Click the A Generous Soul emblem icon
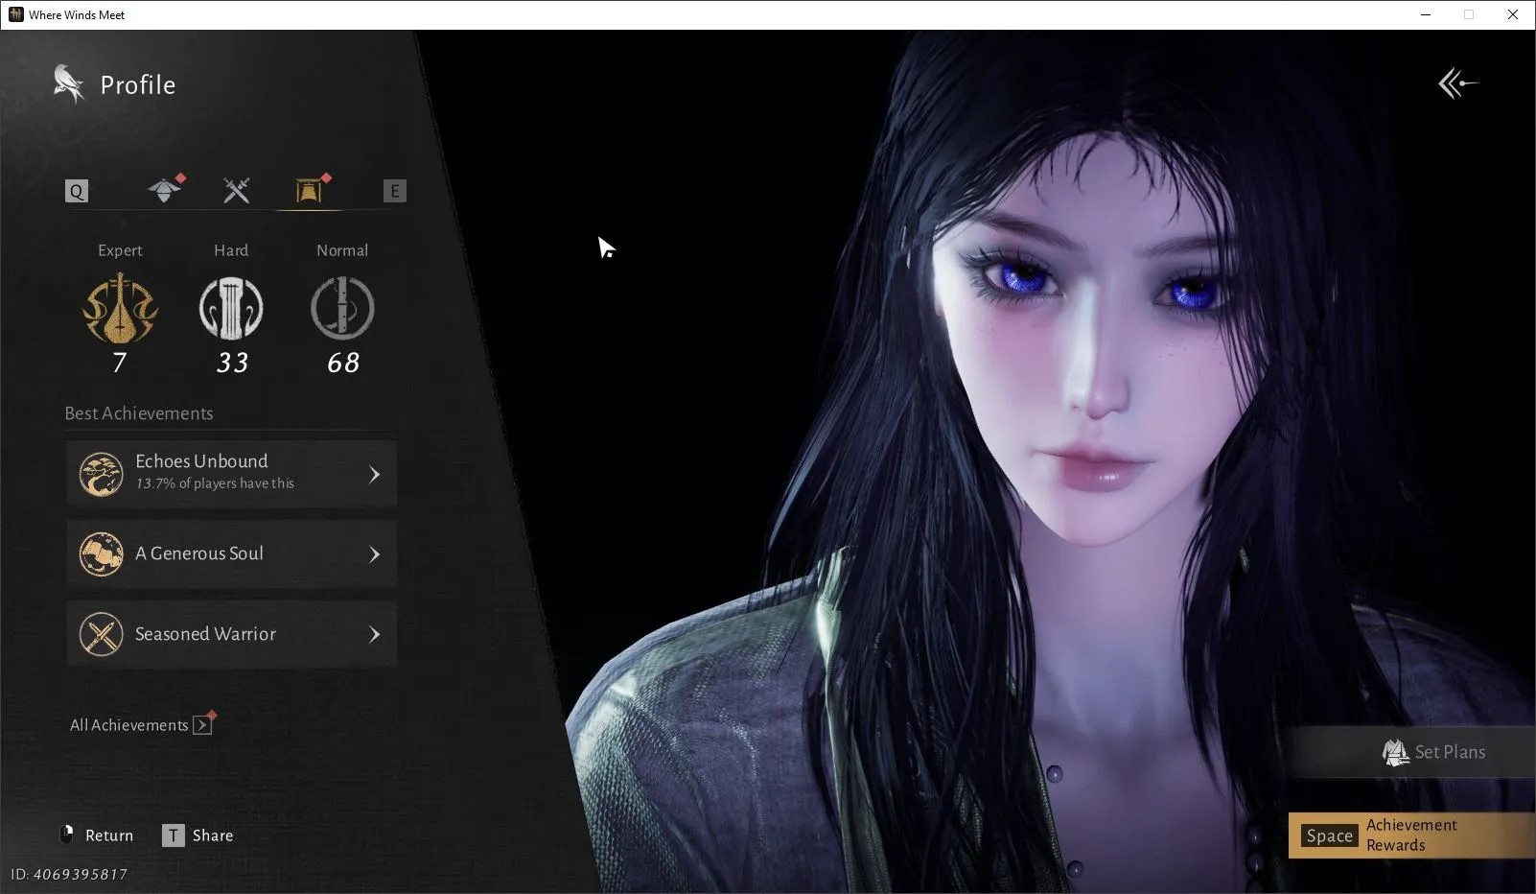Viewport: 1536px width, 894px height. coord(101,553)
